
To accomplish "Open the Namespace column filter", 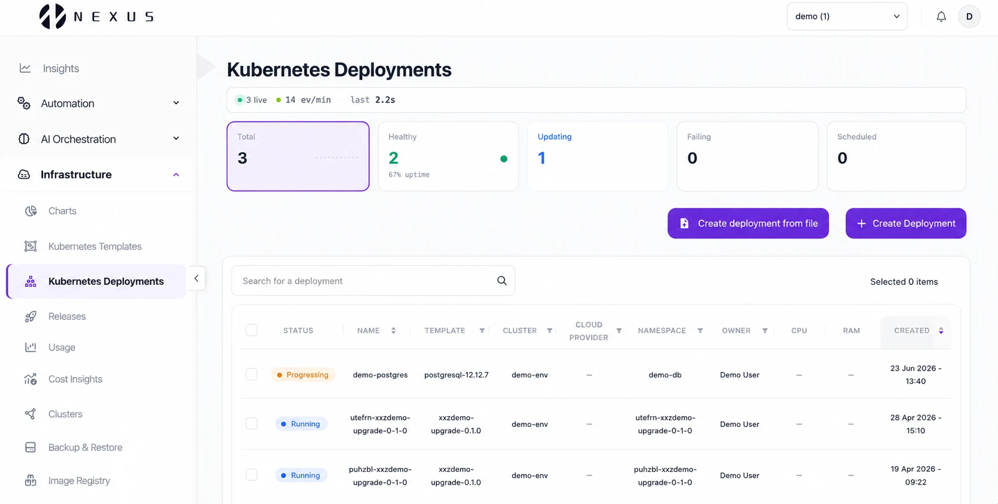I will point(700,331).
